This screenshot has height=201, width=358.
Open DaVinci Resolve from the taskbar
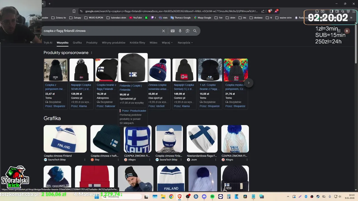245,197
